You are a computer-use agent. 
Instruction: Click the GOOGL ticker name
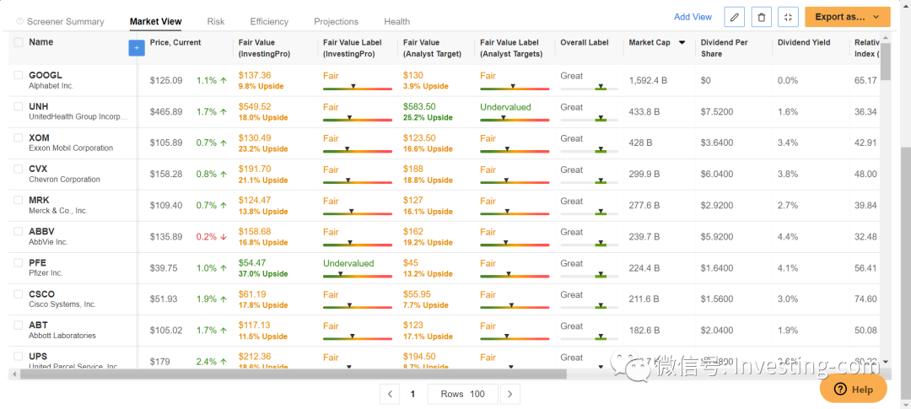point(46,76)
